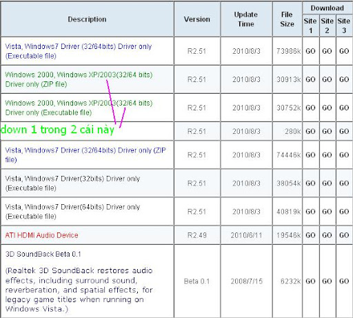Open Vista Windows7 32/64bits ZIP file link
Viewport: 353px width, 318px height.
(85, 155)
